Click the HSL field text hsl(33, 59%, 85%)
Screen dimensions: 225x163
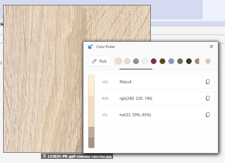135,115
